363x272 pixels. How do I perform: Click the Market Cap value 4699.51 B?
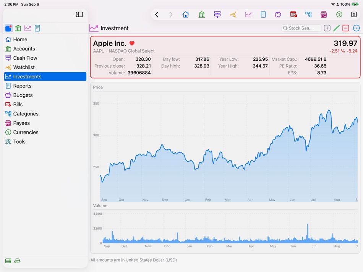pyautogui.click(x=316, y=59)
